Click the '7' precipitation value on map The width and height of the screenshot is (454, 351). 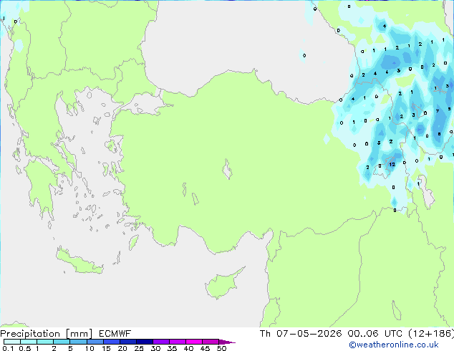[438, 111]
